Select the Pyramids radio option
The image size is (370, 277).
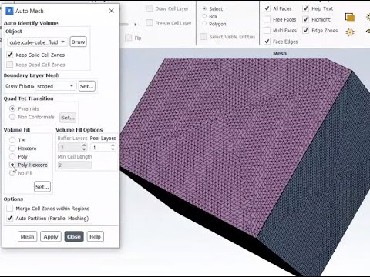[x=12, y=108]
